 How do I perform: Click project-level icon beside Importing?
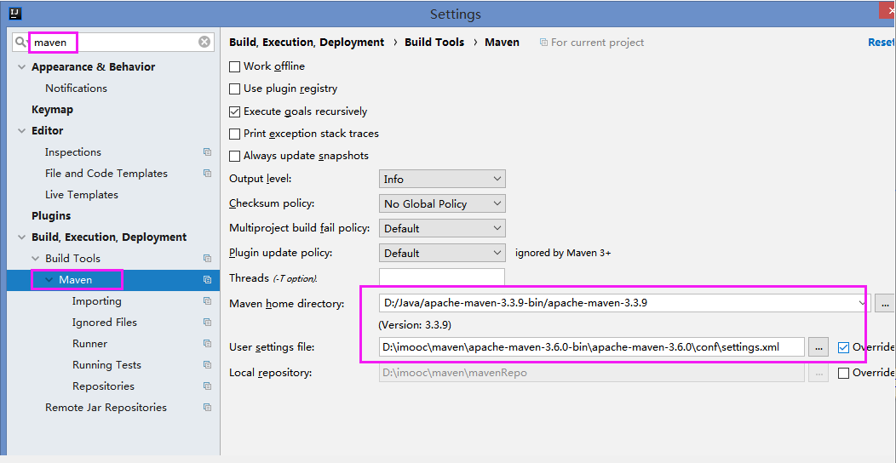pyautogui.click(x=208, y=301)
